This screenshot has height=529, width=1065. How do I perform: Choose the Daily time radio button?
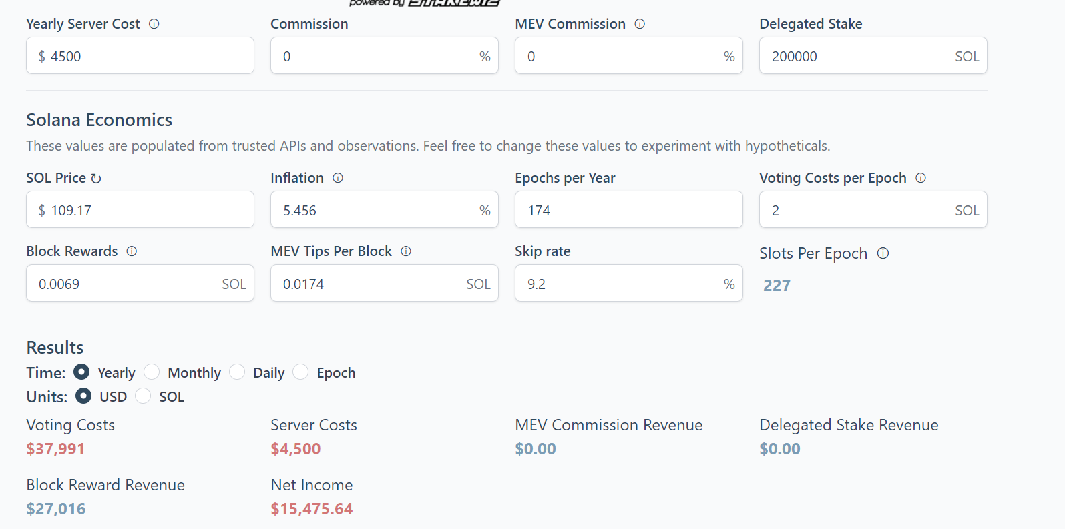(237, 372)
